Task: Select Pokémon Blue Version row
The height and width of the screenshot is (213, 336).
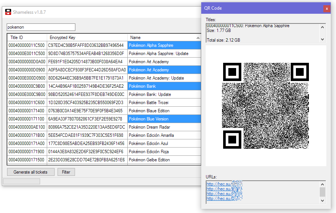Action: 104,119
